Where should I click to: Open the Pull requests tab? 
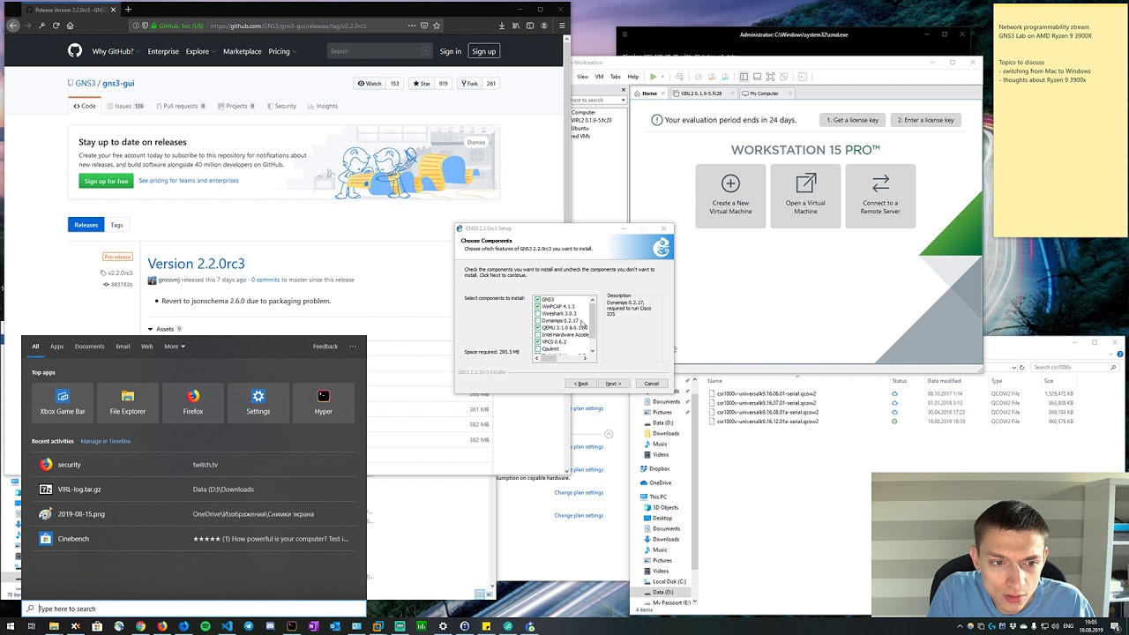(x=180, y=106)
